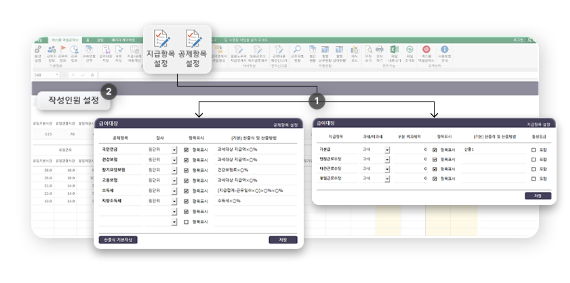The width and height of the screenshot is (570, 283).
Task: Open 절사 dropdown for 장기요양보험
Action: click(174, 170)
